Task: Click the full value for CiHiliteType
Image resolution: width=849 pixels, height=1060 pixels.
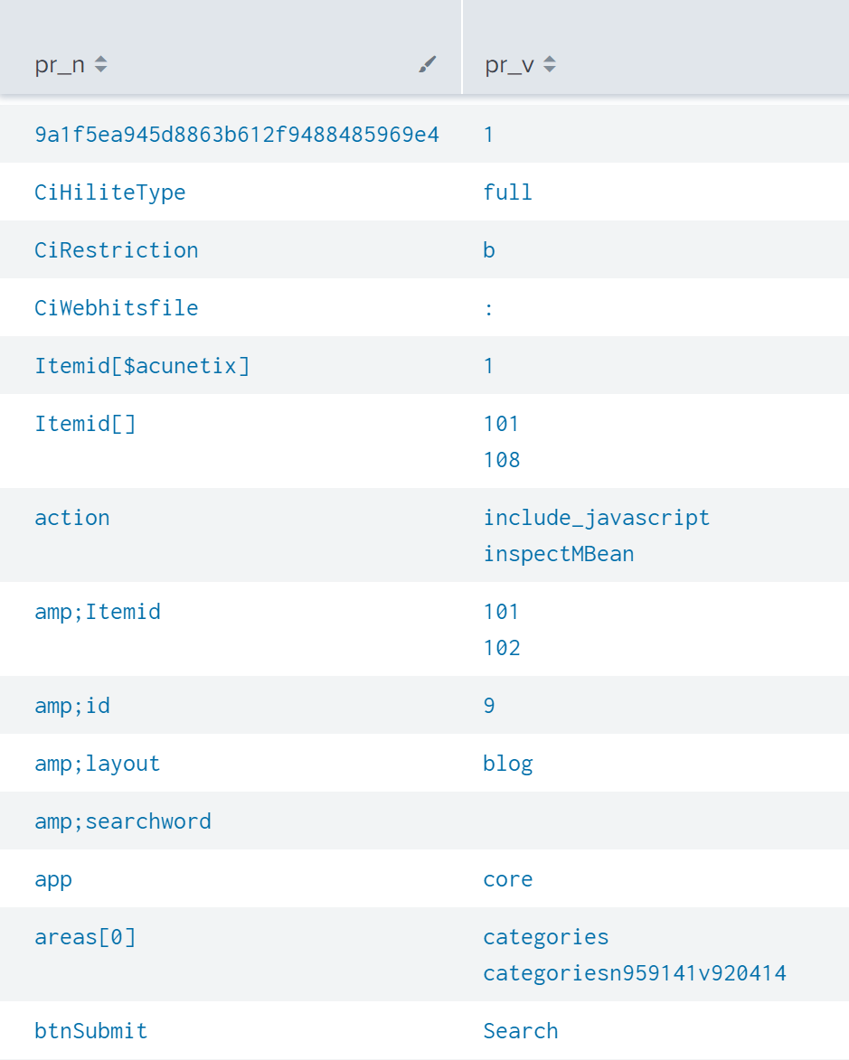Action: point(508,192)
